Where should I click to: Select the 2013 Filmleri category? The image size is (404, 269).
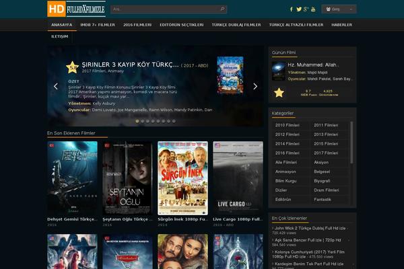point(326,134)
